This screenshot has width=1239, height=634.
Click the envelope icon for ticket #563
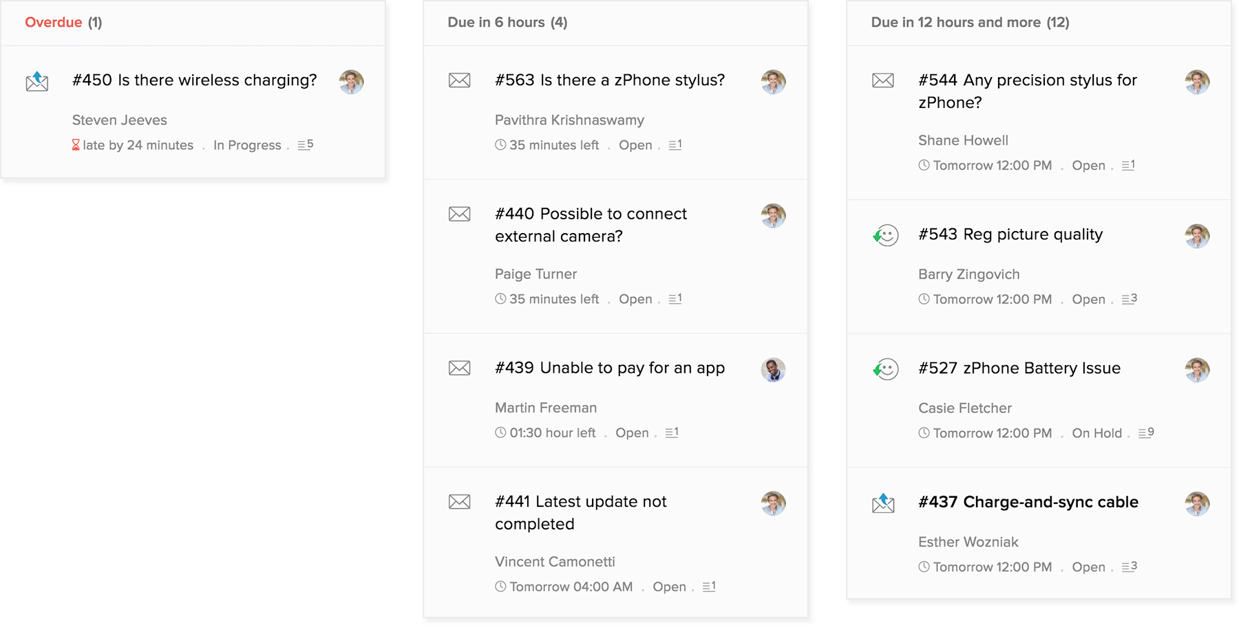460,80
